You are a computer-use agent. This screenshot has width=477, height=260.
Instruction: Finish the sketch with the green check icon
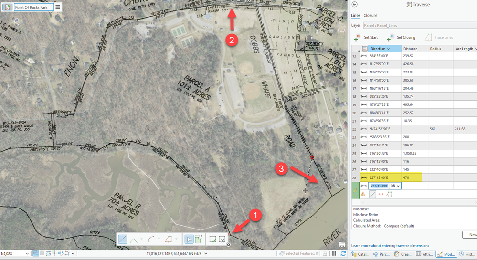(x=212, y=239)
